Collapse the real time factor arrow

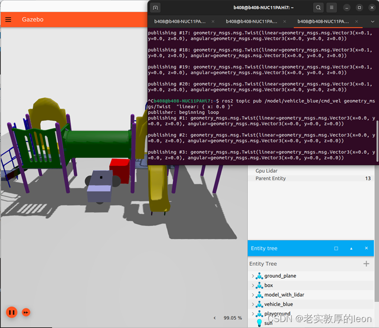click(x=214, y=318)
